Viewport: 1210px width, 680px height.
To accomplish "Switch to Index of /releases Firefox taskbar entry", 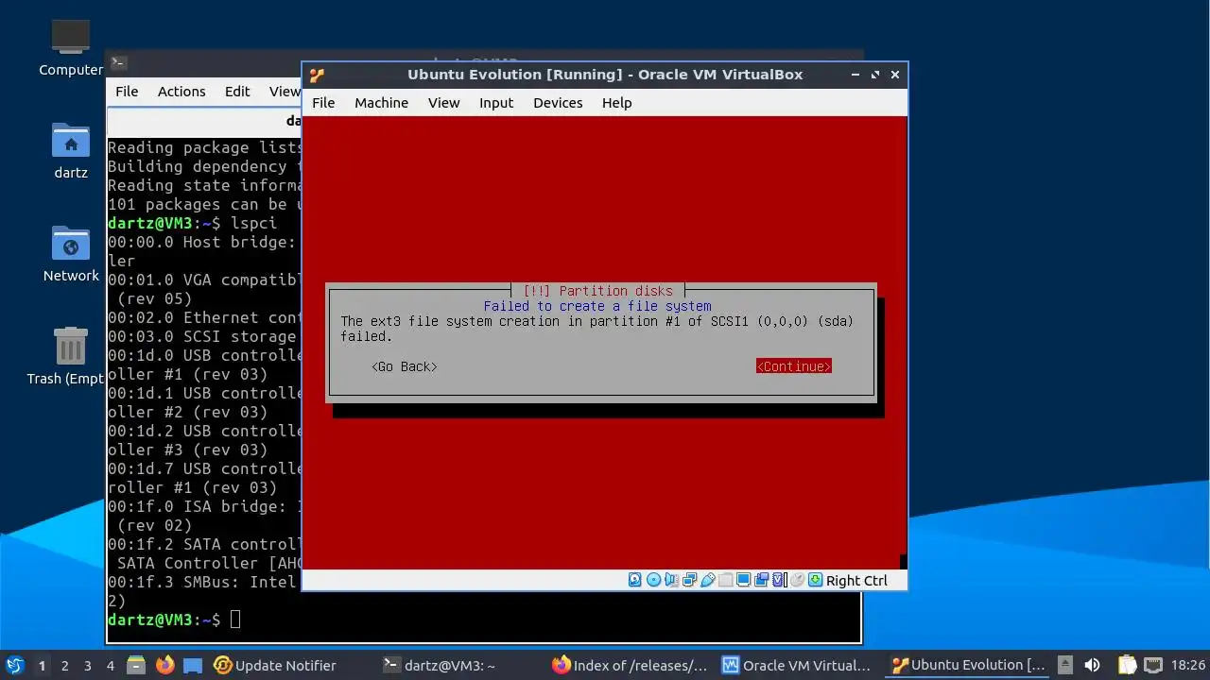I will pyautogui.click(x=630, y=665).
